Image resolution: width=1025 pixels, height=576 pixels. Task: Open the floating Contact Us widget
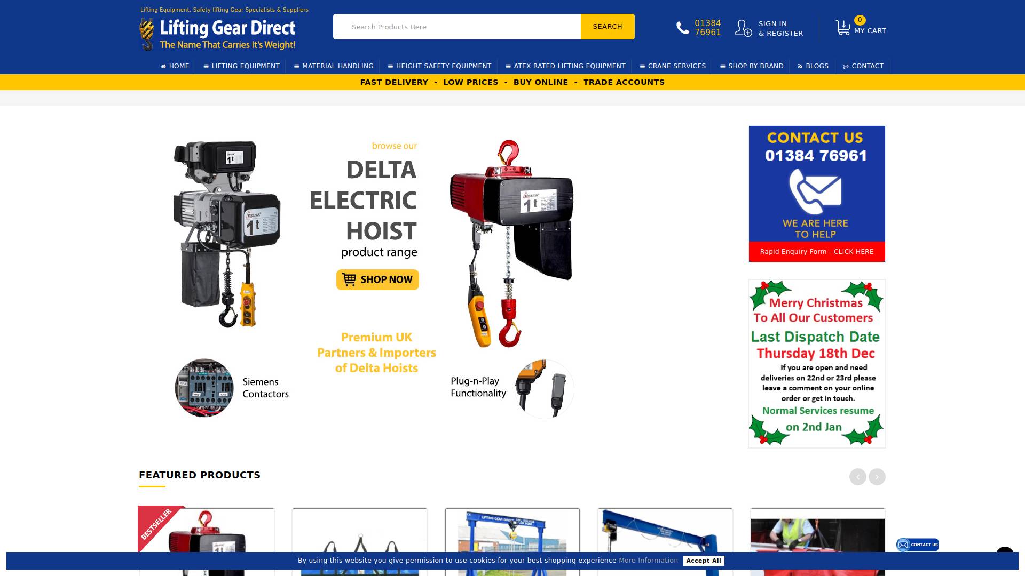(918, 545)
